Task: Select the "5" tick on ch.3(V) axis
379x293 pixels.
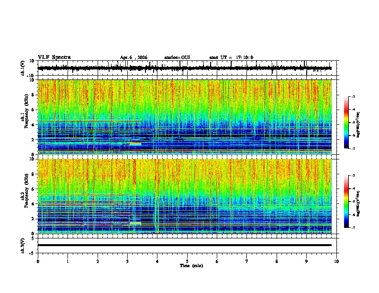Action: click(x=33, y=238)
